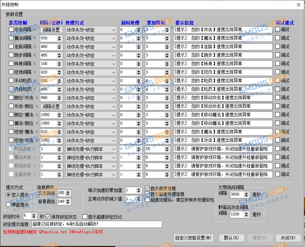
Task: Increase 每次加速的累加值 spinner
Action: [x=139, y=189]
